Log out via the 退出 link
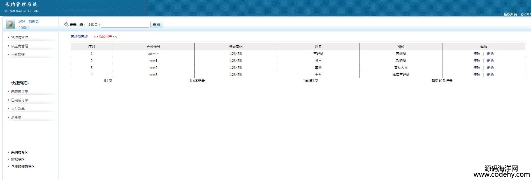The image size is (531, 180). (x=24, y=28)
